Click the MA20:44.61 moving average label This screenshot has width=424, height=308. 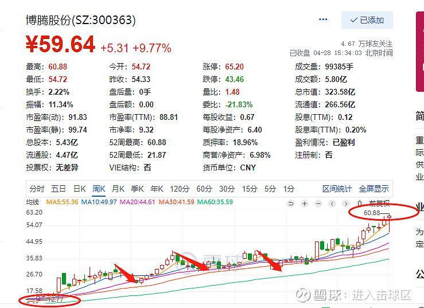(x=137, y=202)
